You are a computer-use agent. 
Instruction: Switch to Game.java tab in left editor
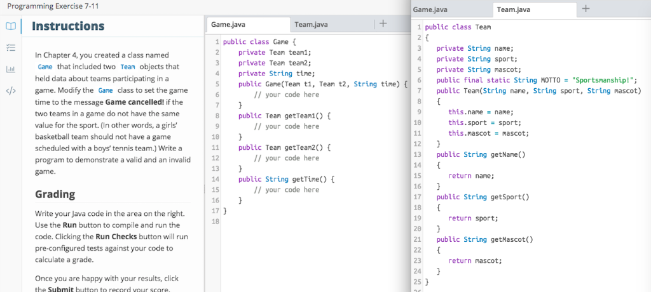(248, 25)
